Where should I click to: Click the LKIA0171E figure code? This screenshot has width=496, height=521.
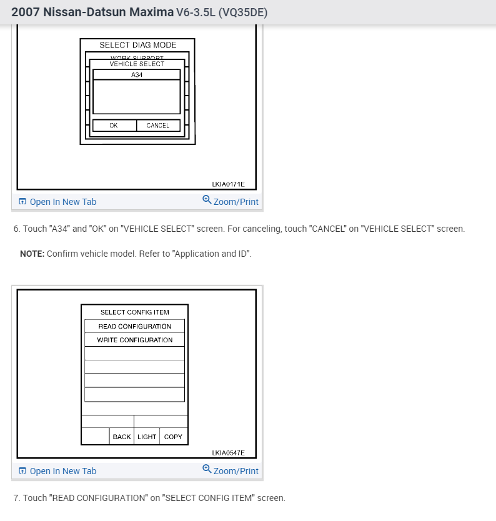228,184
